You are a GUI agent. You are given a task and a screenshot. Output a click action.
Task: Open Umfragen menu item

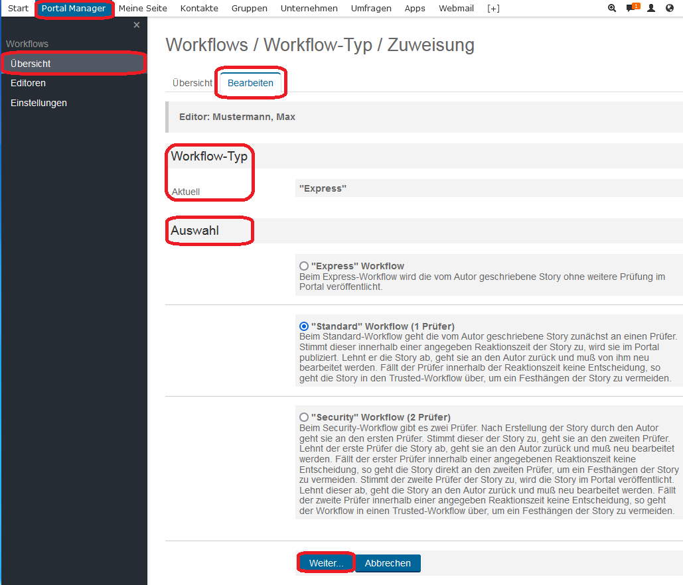371,8
